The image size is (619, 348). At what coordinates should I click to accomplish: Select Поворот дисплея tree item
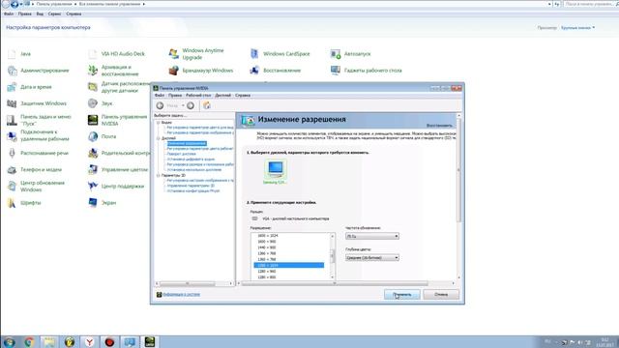pos(181,154)
